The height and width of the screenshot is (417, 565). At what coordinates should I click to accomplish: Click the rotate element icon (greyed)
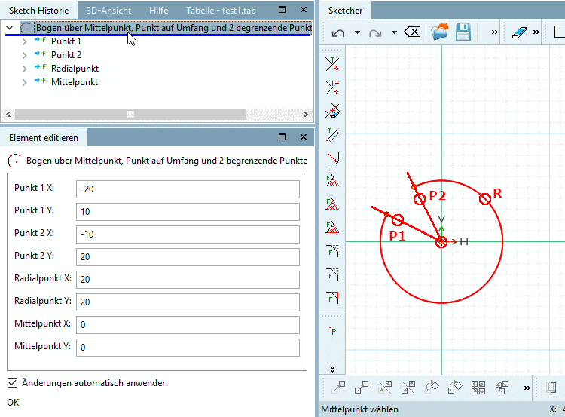[x=432, y=388]
